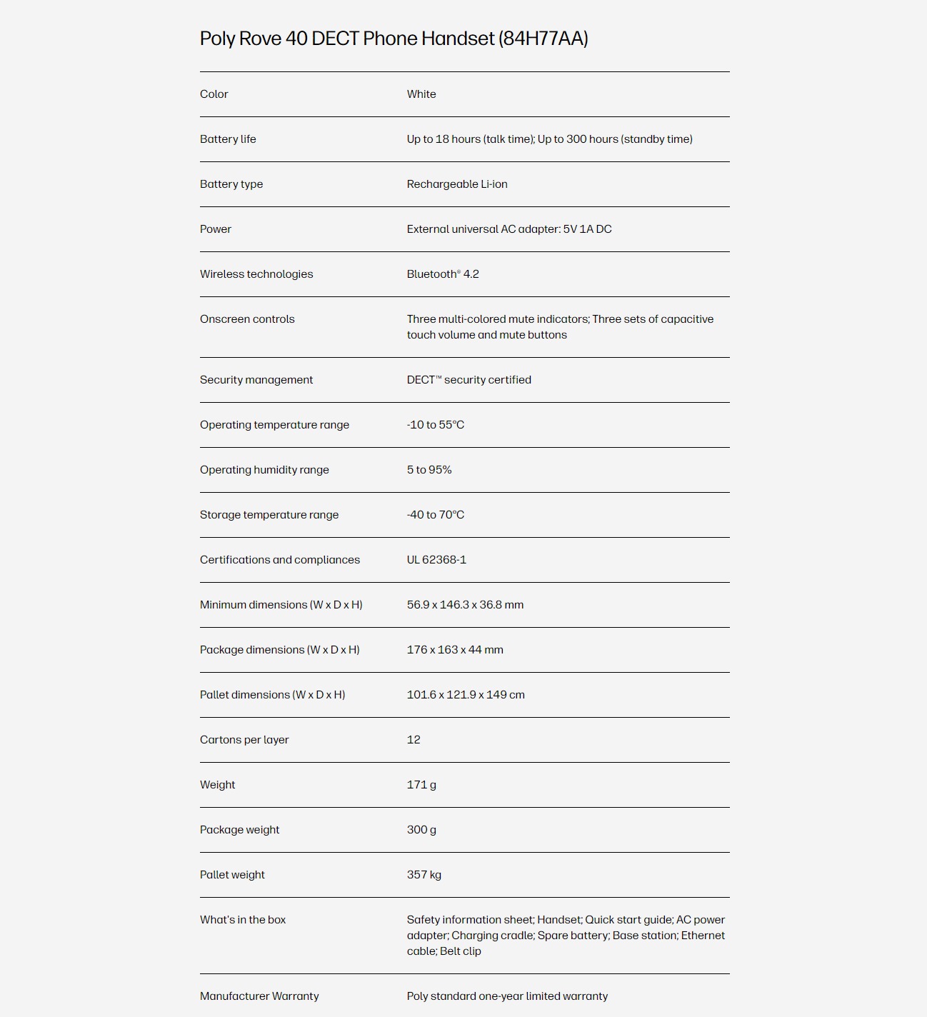Click the White color value
Screen dimensions: 927x1017
(421, 94)
